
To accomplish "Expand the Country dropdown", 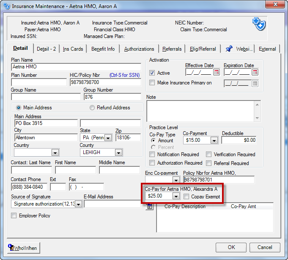I will (x=55, y=152).
